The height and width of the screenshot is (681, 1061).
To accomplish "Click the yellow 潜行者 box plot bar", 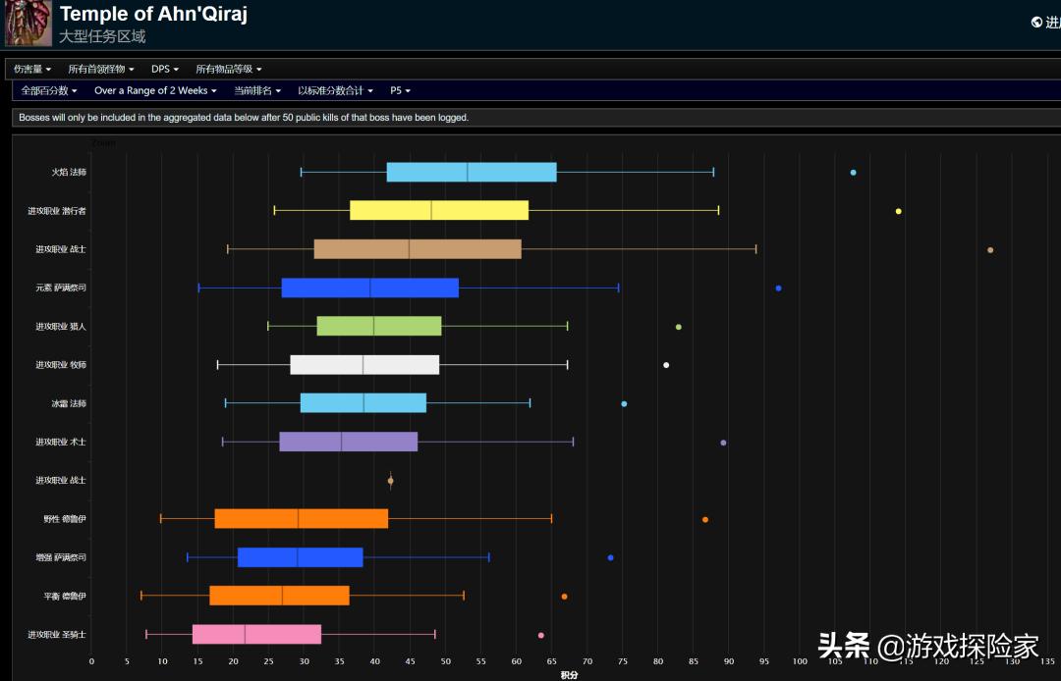I will tap(439, 210).
